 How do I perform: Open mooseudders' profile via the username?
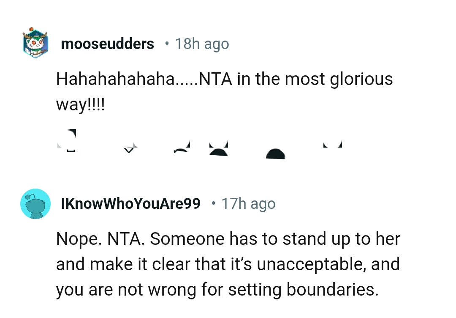107,43
